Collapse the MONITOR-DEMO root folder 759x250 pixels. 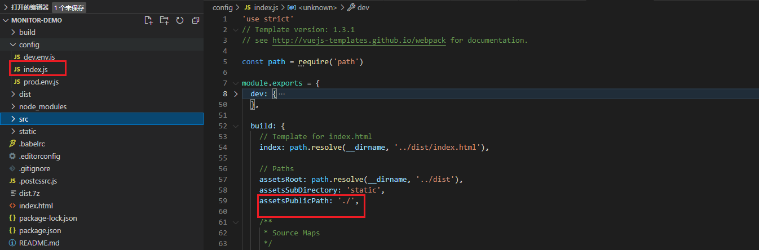[x=6, y=20]
